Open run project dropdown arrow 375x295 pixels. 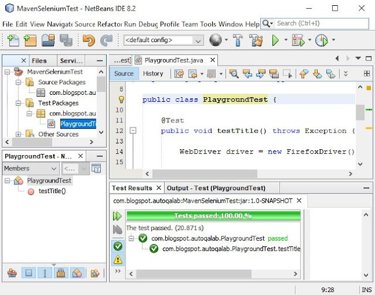click(286, 40)
